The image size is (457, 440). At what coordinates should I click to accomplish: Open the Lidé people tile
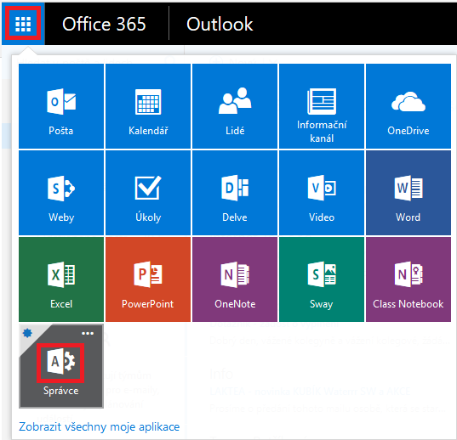click(235, 106)
